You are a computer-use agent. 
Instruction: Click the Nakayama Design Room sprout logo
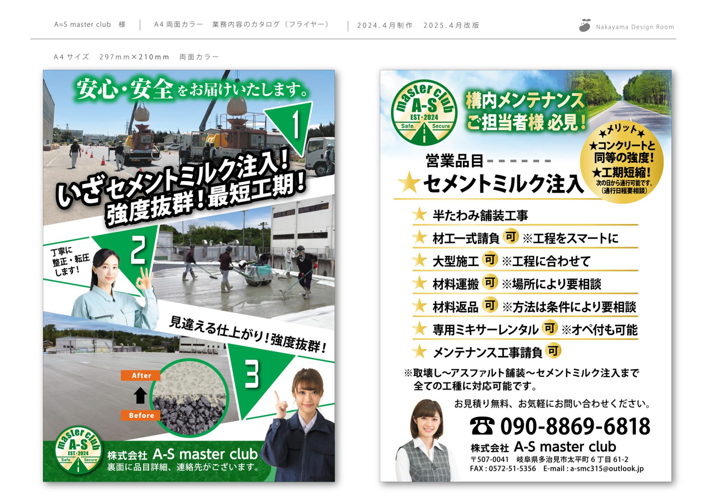(x=584, y=26)
